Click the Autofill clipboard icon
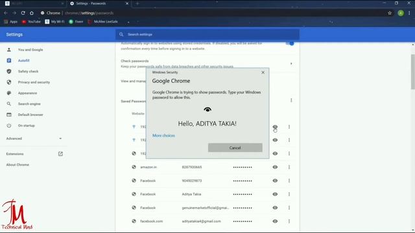415x233 pixels. 9,60
